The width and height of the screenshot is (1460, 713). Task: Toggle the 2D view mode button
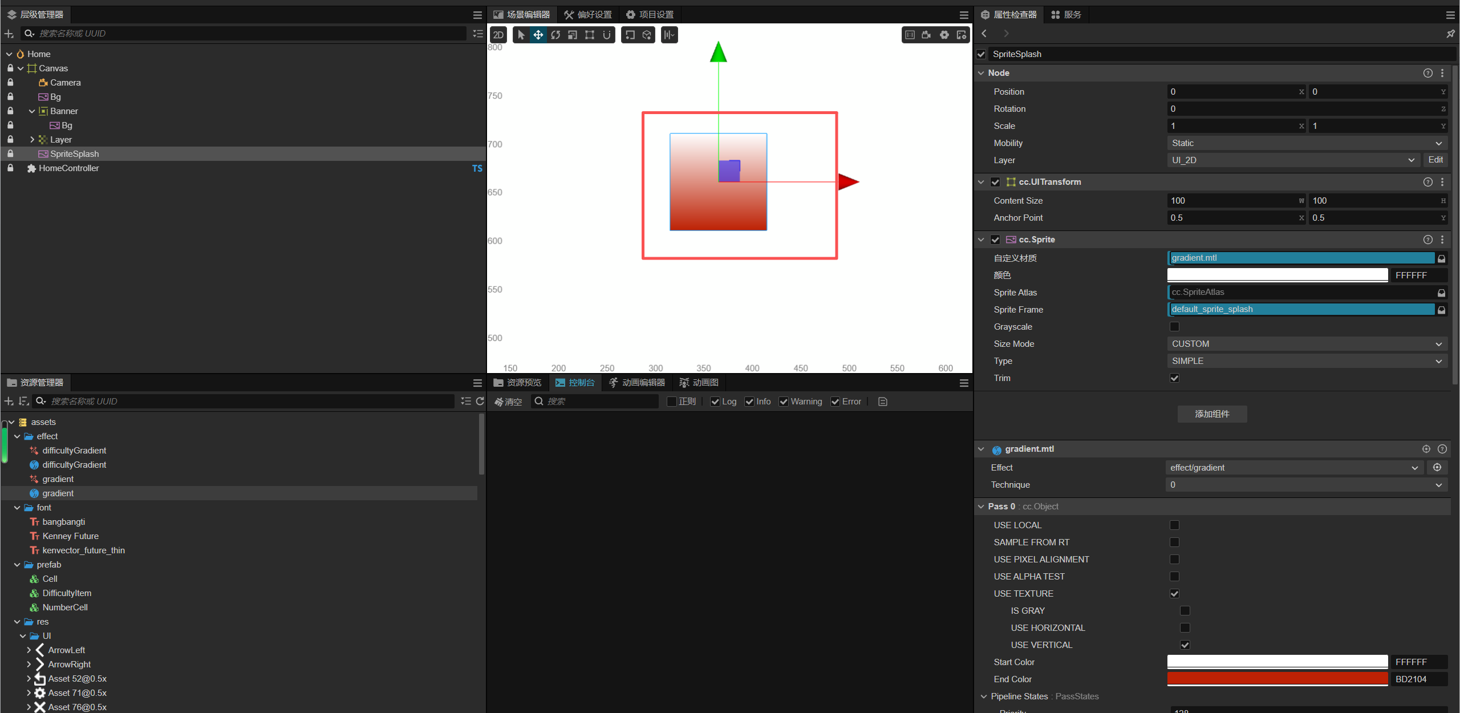[498, 35]
